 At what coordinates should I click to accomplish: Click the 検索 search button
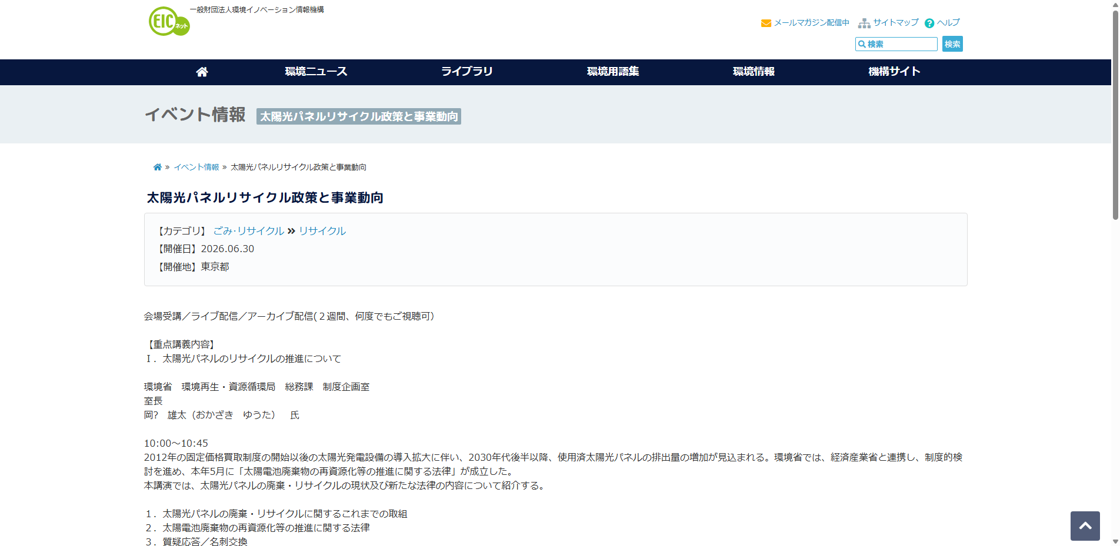click(x=952, y=44)
